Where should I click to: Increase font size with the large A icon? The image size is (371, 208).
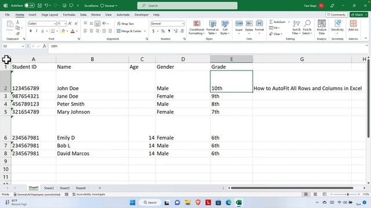(70, 23)
